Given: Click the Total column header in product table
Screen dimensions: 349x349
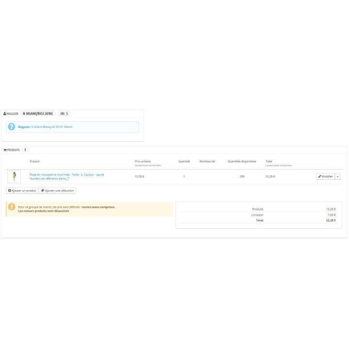Looking at the screenshot, I should pyautogui.click(x=269, y=161).
